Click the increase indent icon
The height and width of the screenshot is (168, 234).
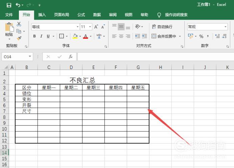pyautogui.click(x=144, y=36)
